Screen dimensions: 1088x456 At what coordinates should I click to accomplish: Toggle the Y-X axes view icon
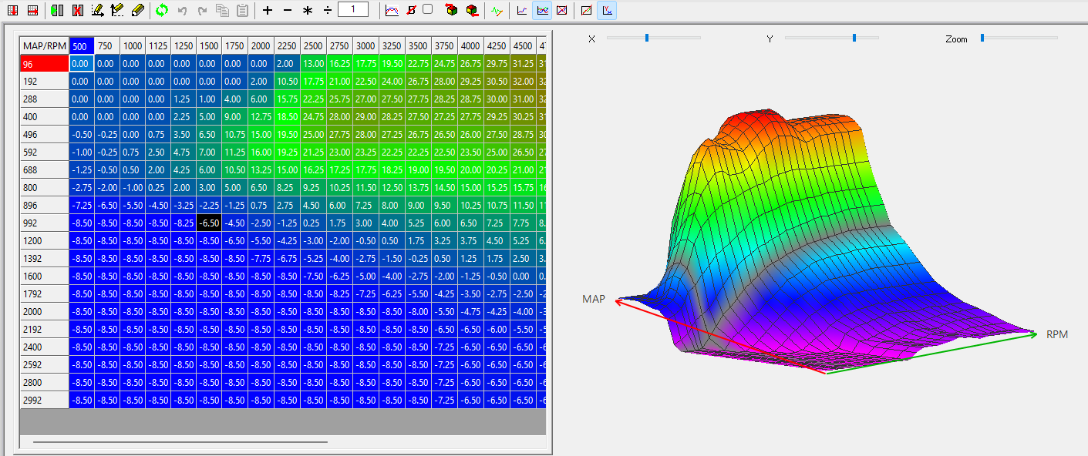607,10
